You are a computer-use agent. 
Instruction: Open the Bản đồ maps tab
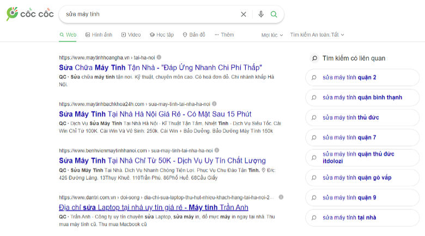coord(193,35)
